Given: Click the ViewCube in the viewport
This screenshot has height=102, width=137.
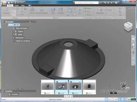Looking at the screenshot, I should [128, 27].
